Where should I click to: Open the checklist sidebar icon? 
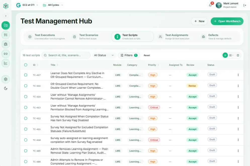pos(6,35)
